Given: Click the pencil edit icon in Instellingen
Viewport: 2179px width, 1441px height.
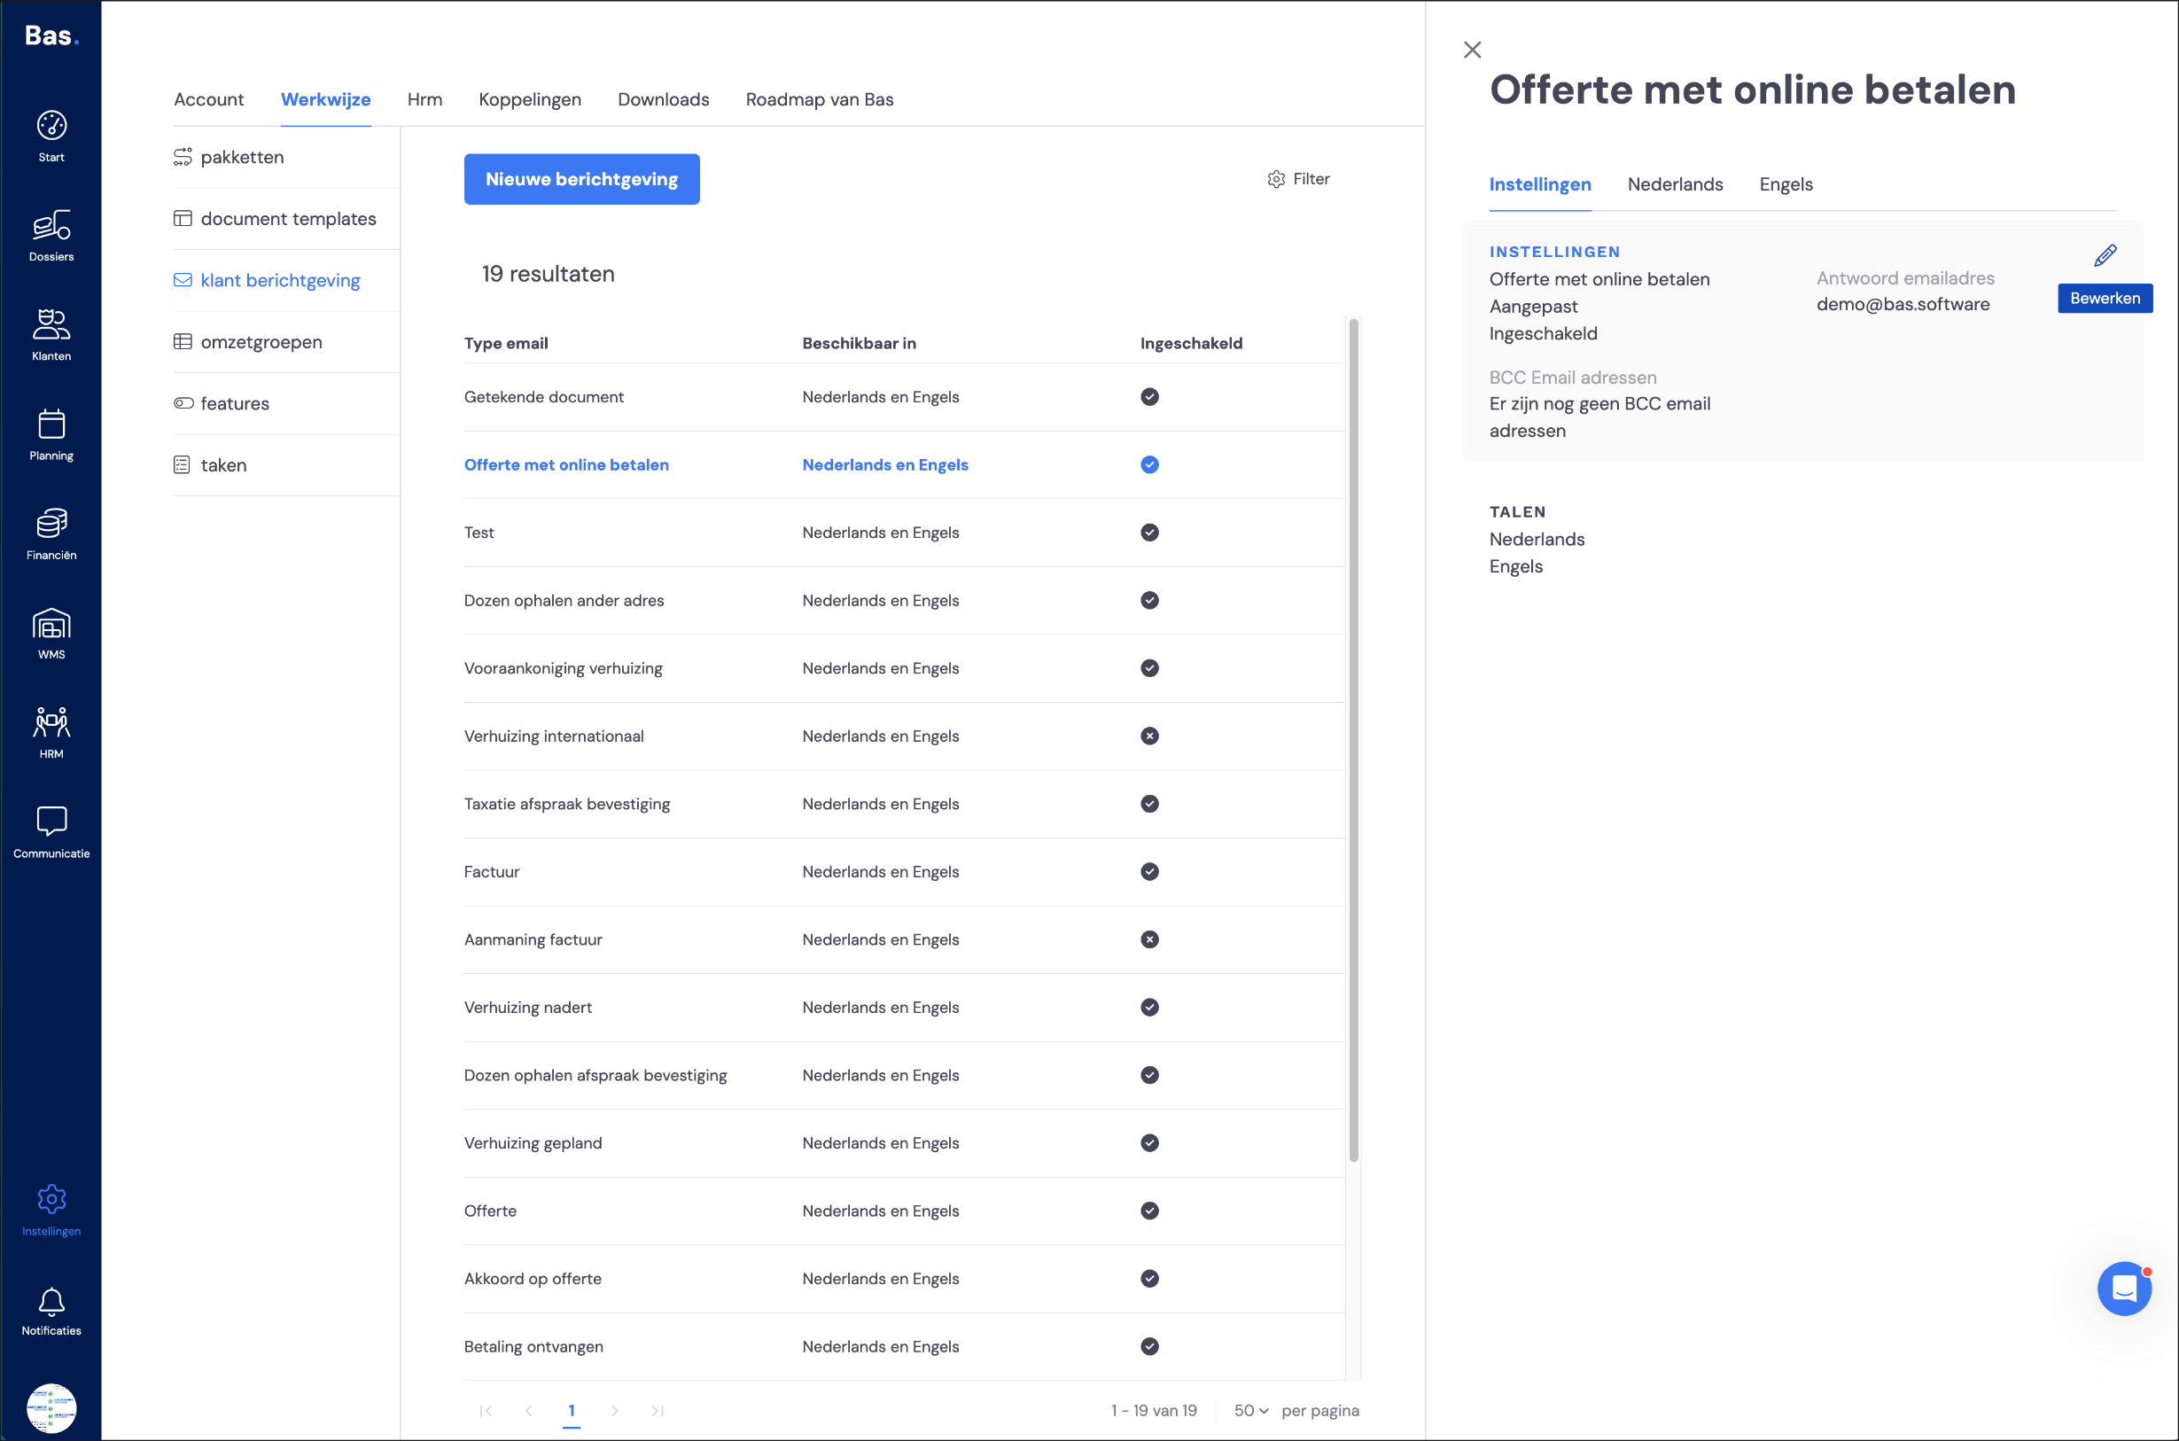Looking at the screenshot, I should click(2105, 255).
